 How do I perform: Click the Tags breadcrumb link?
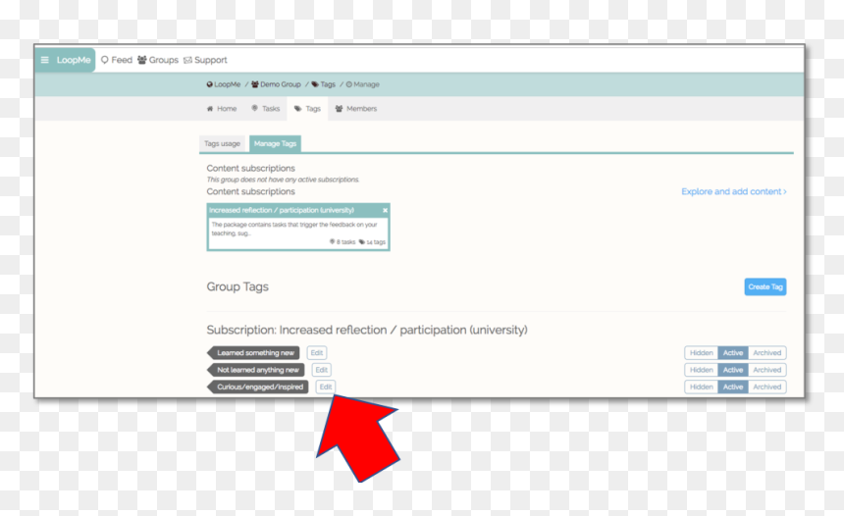pos(323,84)
